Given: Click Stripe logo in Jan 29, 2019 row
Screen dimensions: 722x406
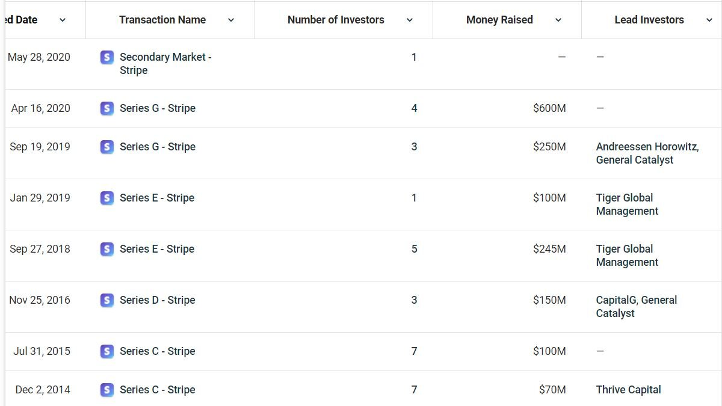Looking at the screenshot, I should [106, 198].
